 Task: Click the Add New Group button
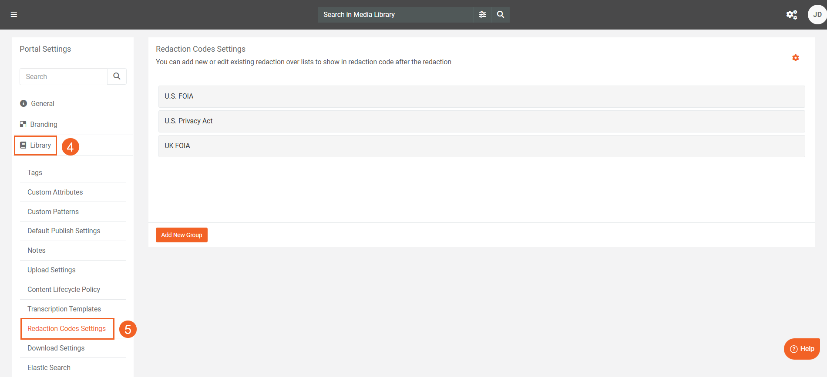tap(182, 235)
